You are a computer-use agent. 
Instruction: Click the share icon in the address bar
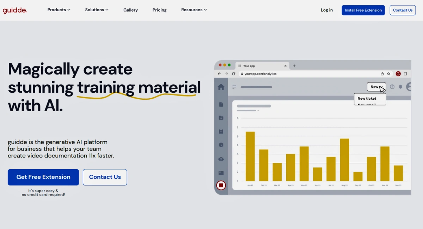(382, 74)
